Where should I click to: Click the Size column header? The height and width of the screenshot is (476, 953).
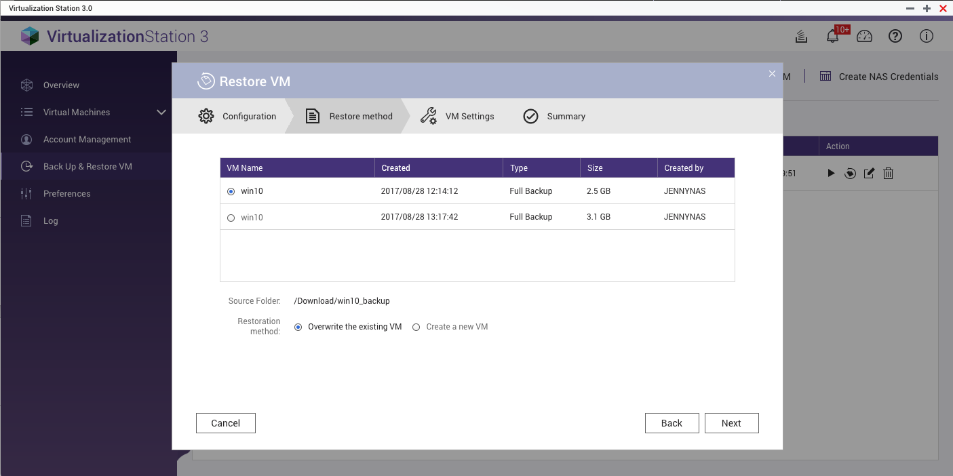pyautogui.click(x=619, y=168)
